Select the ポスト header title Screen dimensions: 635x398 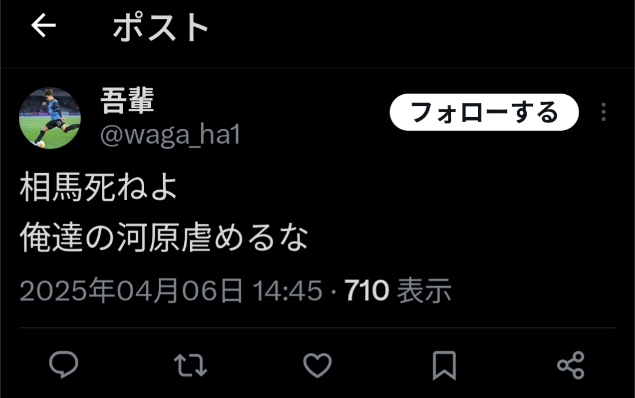point(161,27)
